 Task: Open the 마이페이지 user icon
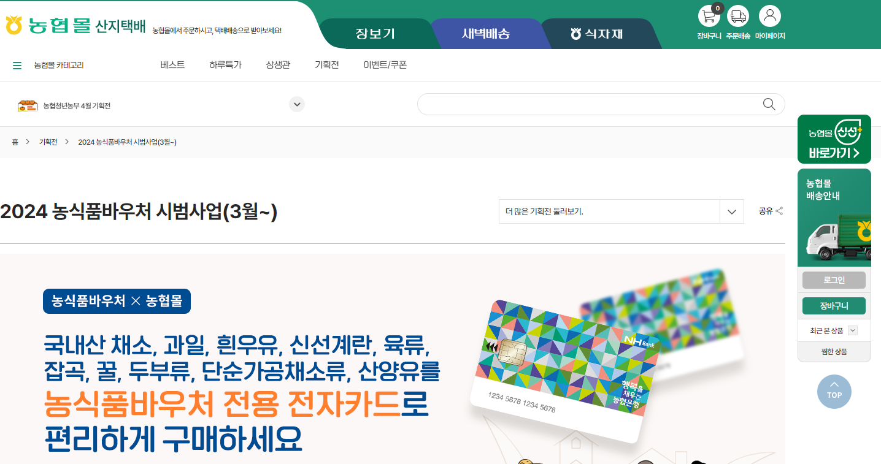770,16
